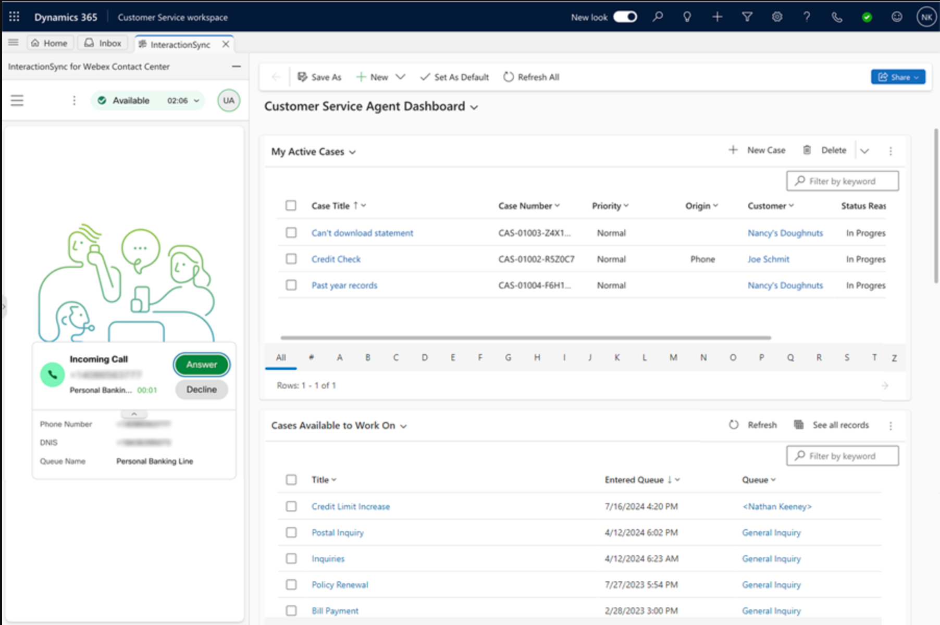Open Cases Available more options dots

tap(890, 426)
